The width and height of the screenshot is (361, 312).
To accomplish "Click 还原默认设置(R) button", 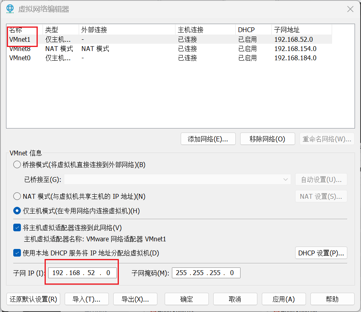I will pyautogui.click(x=33, y=299).
